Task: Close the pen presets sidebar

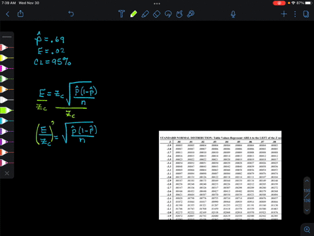Action: [7, 173]
